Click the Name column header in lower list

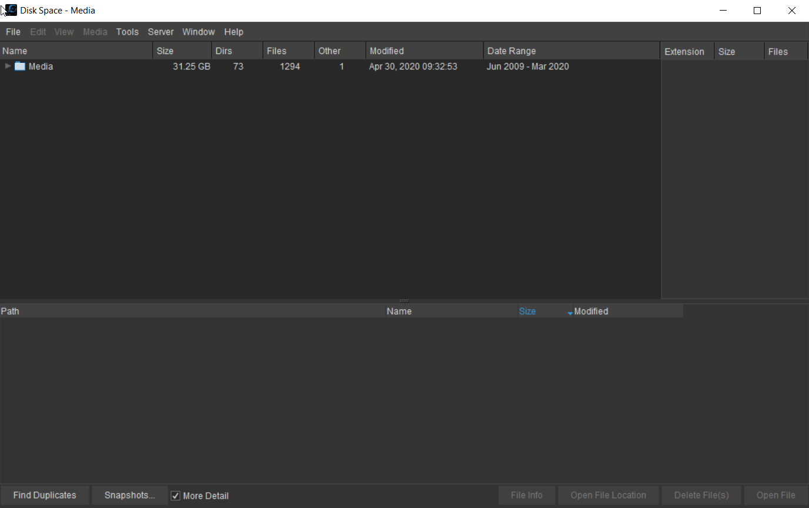452,311
